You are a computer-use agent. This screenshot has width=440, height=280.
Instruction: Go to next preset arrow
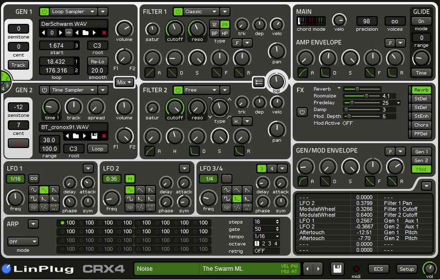coord(318,269)
